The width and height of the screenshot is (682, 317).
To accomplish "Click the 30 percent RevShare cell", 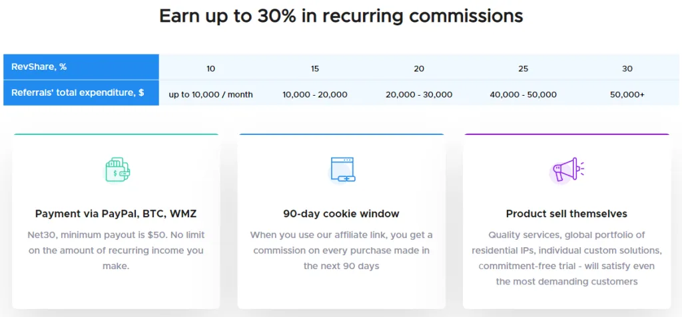I will (x=627, y=68).
